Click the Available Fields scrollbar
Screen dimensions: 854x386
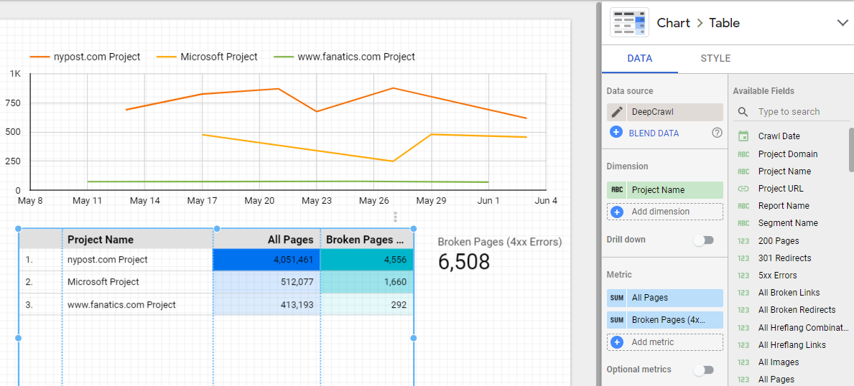(851, 151)
